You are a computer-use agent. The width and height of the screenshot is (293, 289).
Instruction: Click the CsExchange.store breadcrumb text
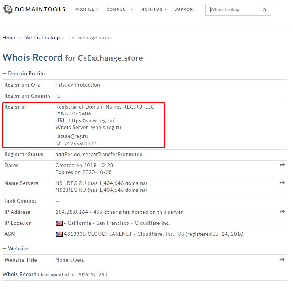click(89, 38)
